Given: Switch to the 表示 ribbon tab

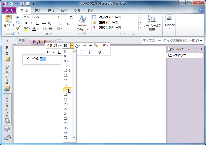Looking at the screenshot, I should (90, 10).
